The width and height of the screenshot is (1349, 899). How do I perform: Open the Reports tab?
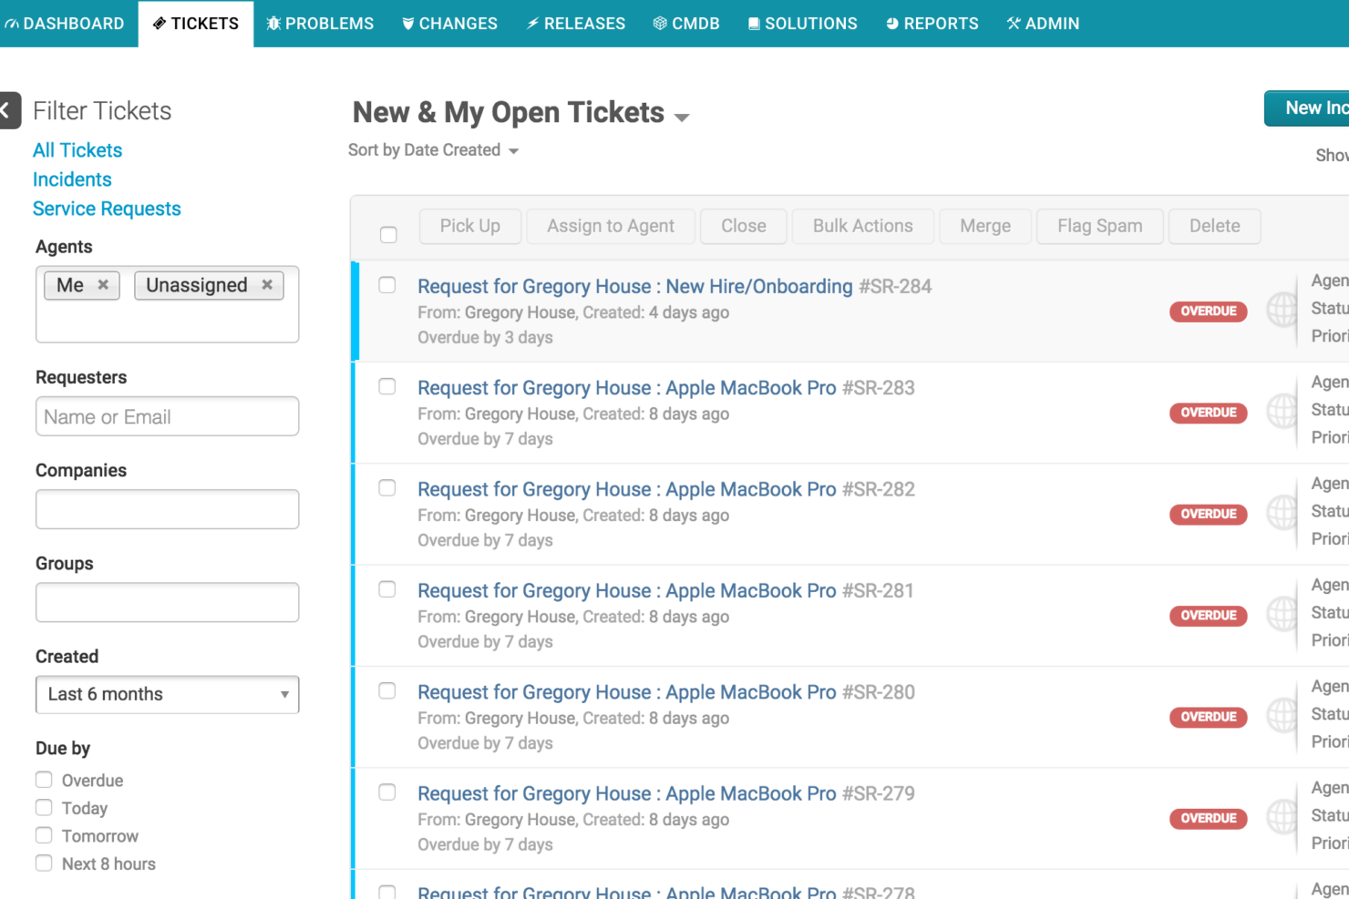(x=932, y=24)
